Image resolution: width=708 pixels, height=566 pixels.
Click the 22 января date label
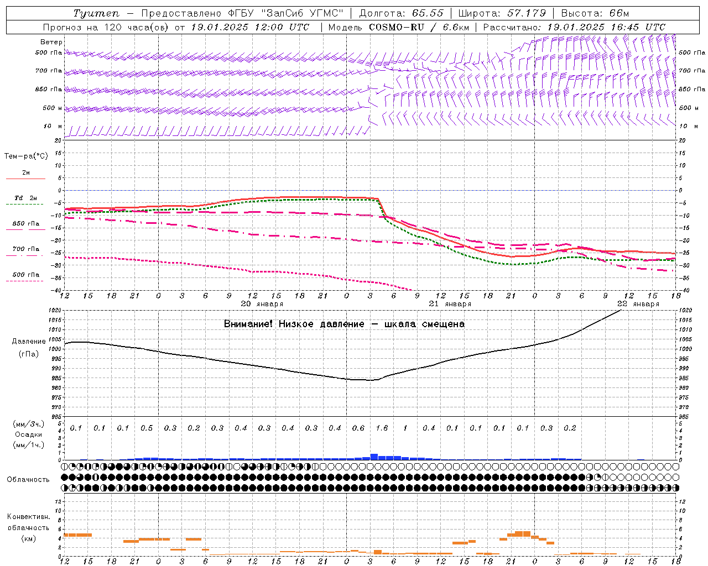click(638, 304)
